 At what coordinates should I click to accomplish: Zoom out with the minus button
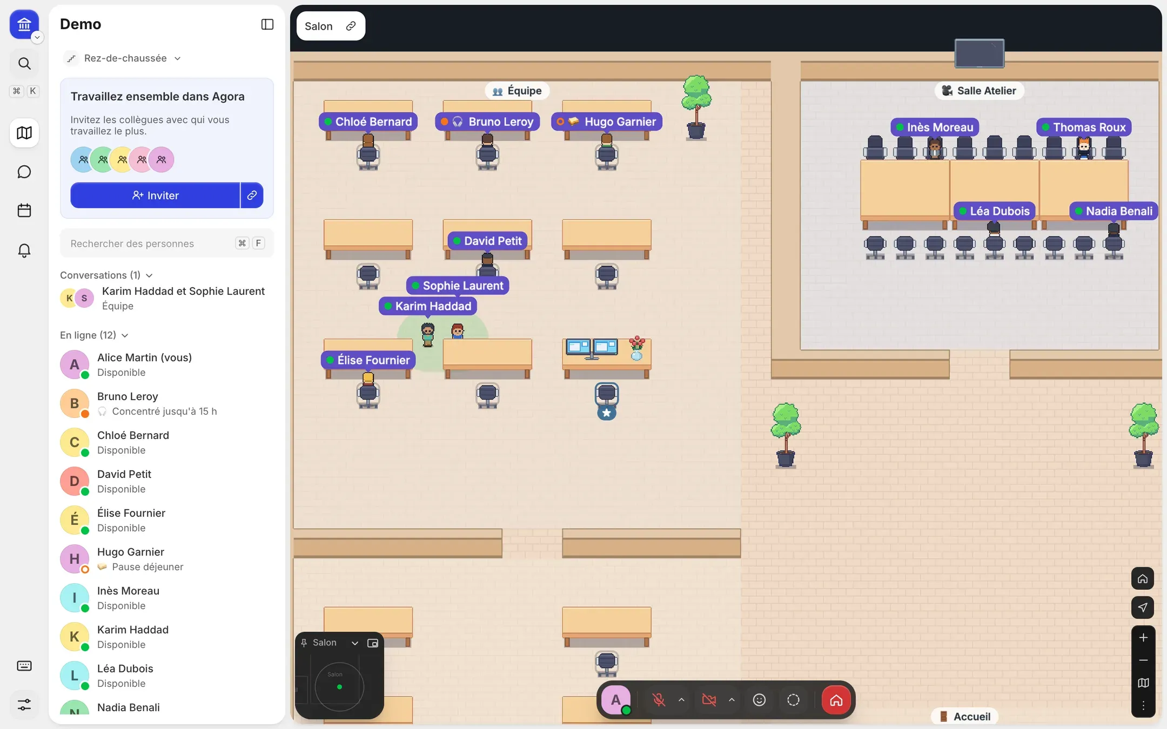pyautogui.click(x=1143, y=660)
